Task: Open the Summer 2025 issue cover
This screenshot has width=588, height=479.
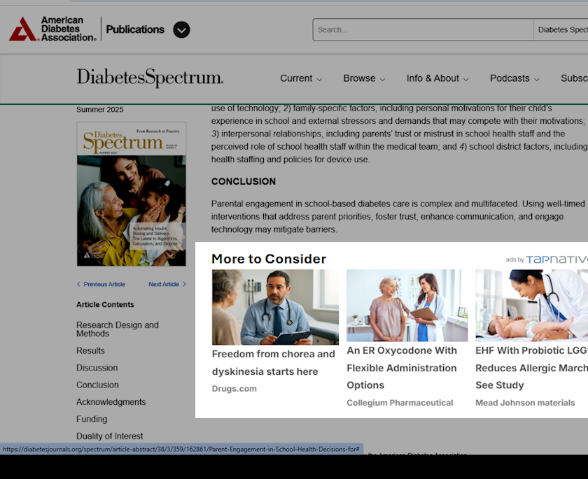Action: click(132, 194)
